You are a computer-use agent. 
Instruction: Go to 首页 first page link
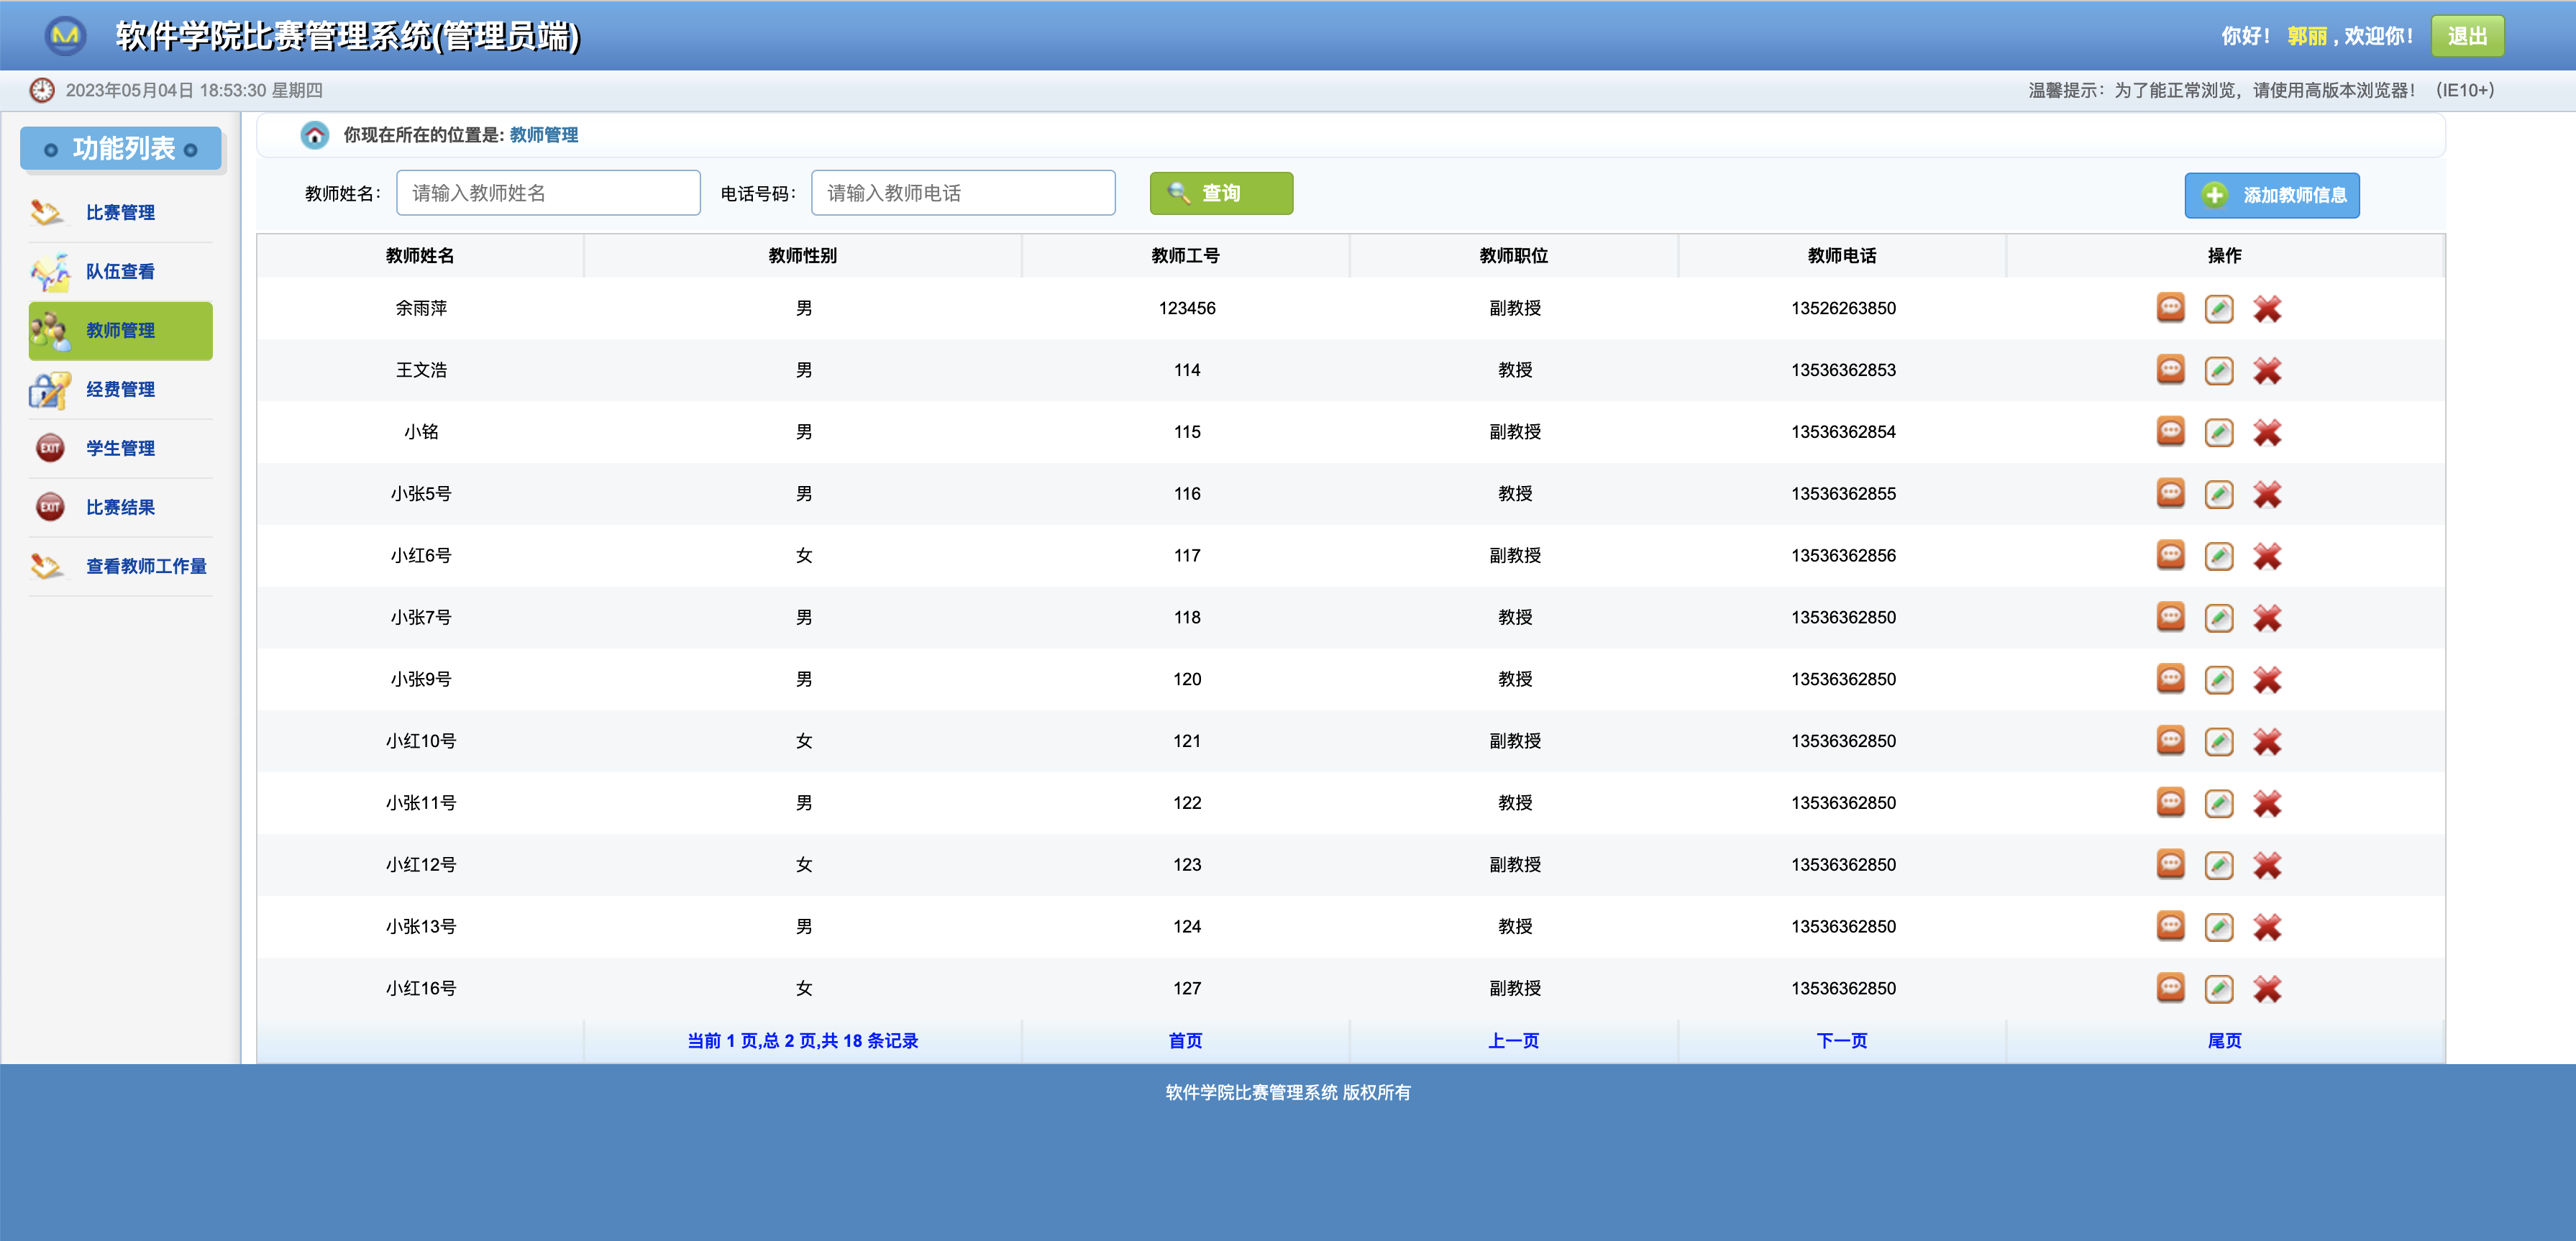click(x=1185, y=1041)
